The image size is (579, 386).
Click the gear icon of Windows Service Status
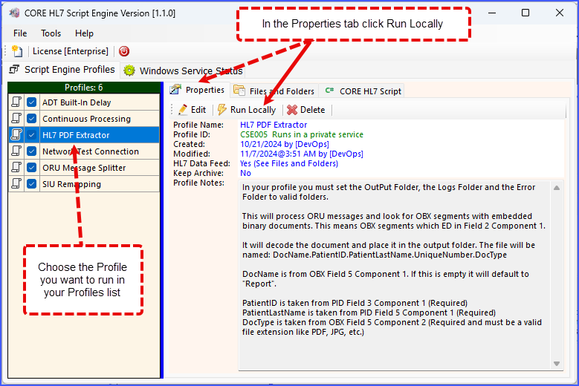129,71
